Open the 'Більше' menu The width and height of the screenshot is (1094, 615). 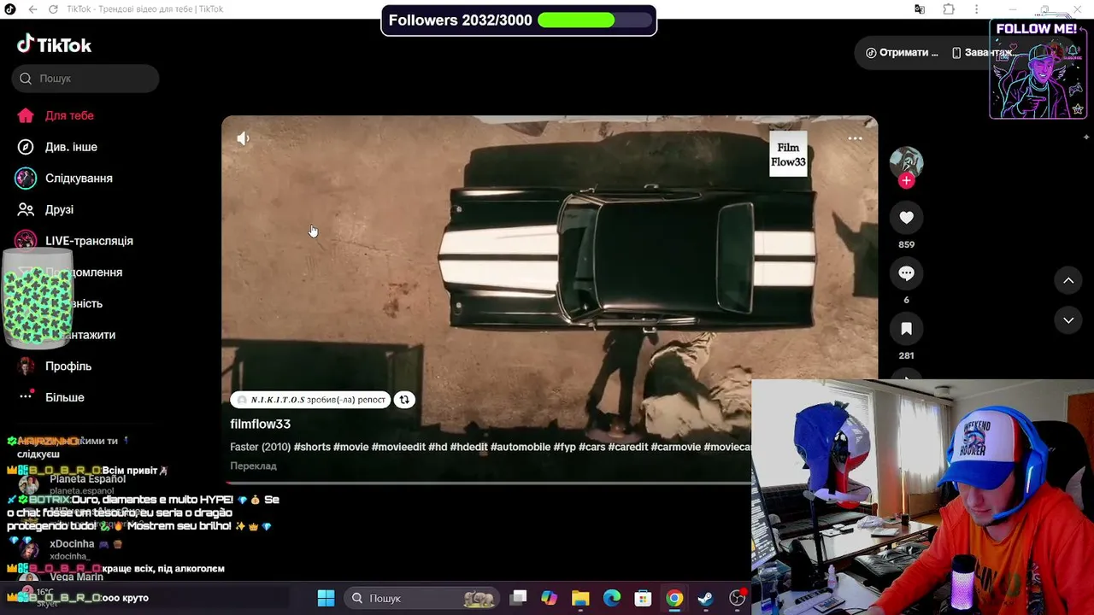[65, 397]
